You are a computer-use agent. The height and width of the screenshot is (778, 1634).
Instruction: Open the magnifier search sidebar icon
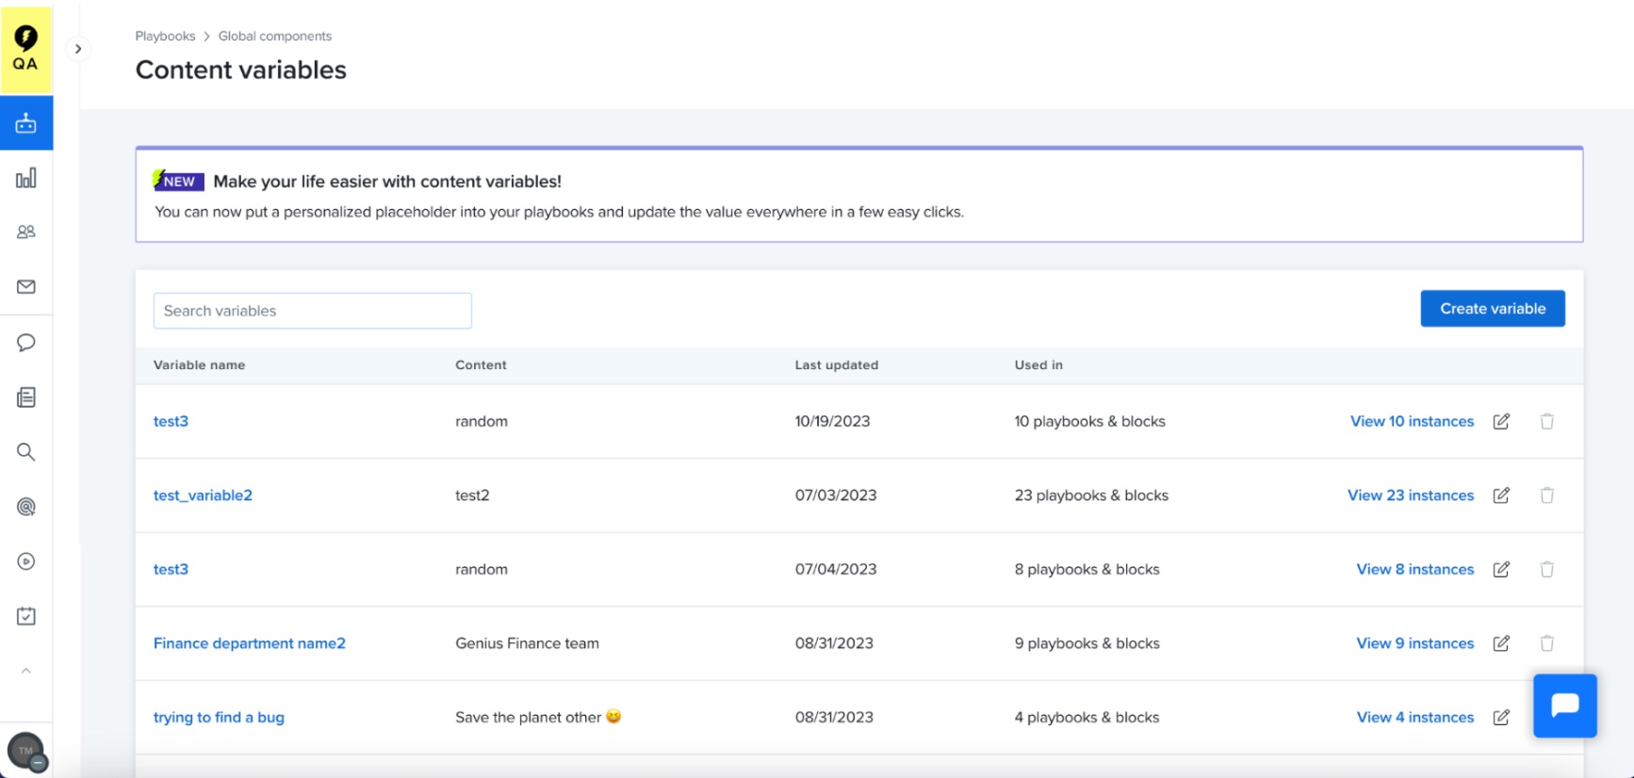pos(26,452)
